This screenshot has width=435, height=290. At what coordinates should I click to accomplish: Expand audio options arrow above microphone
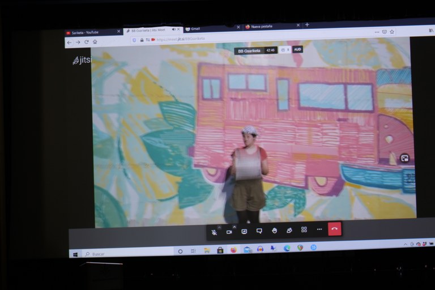(219, 227)
